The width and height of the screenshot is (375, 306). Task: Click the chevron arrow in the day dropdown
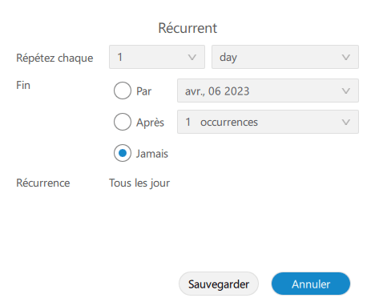tap(346, 57)
